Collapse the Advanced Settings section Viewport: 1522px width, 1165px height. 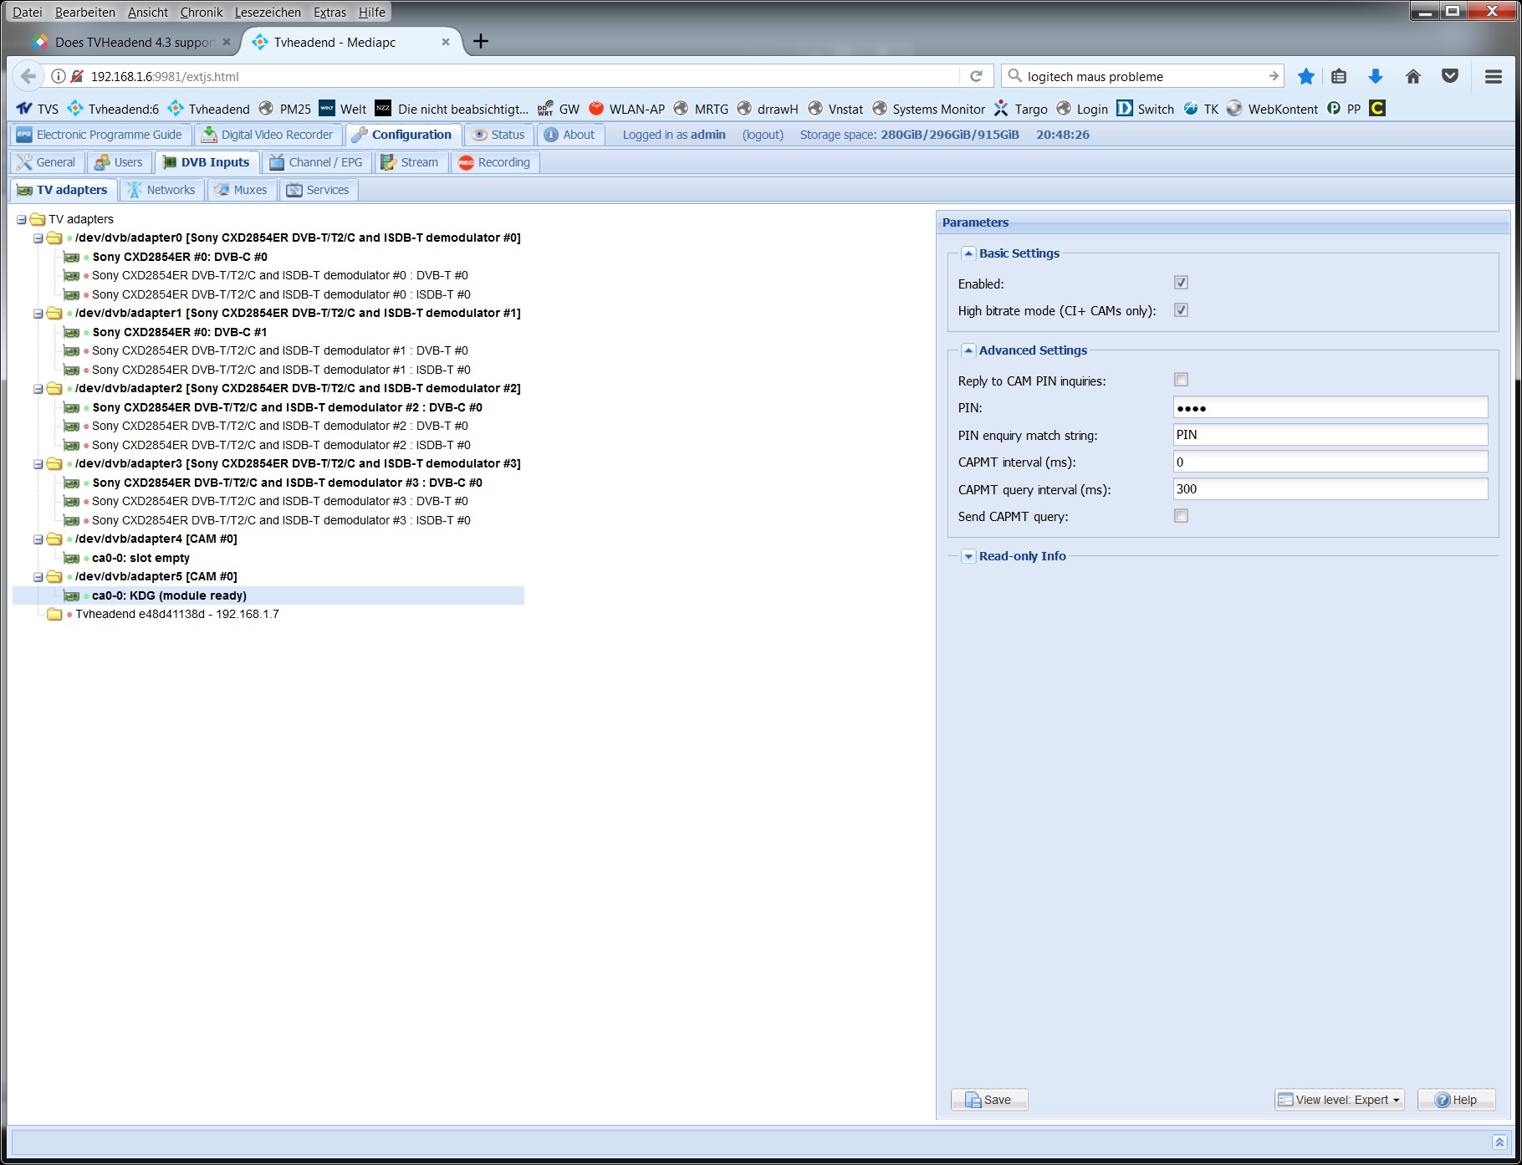pyautogui.click(x=968, y=350)
